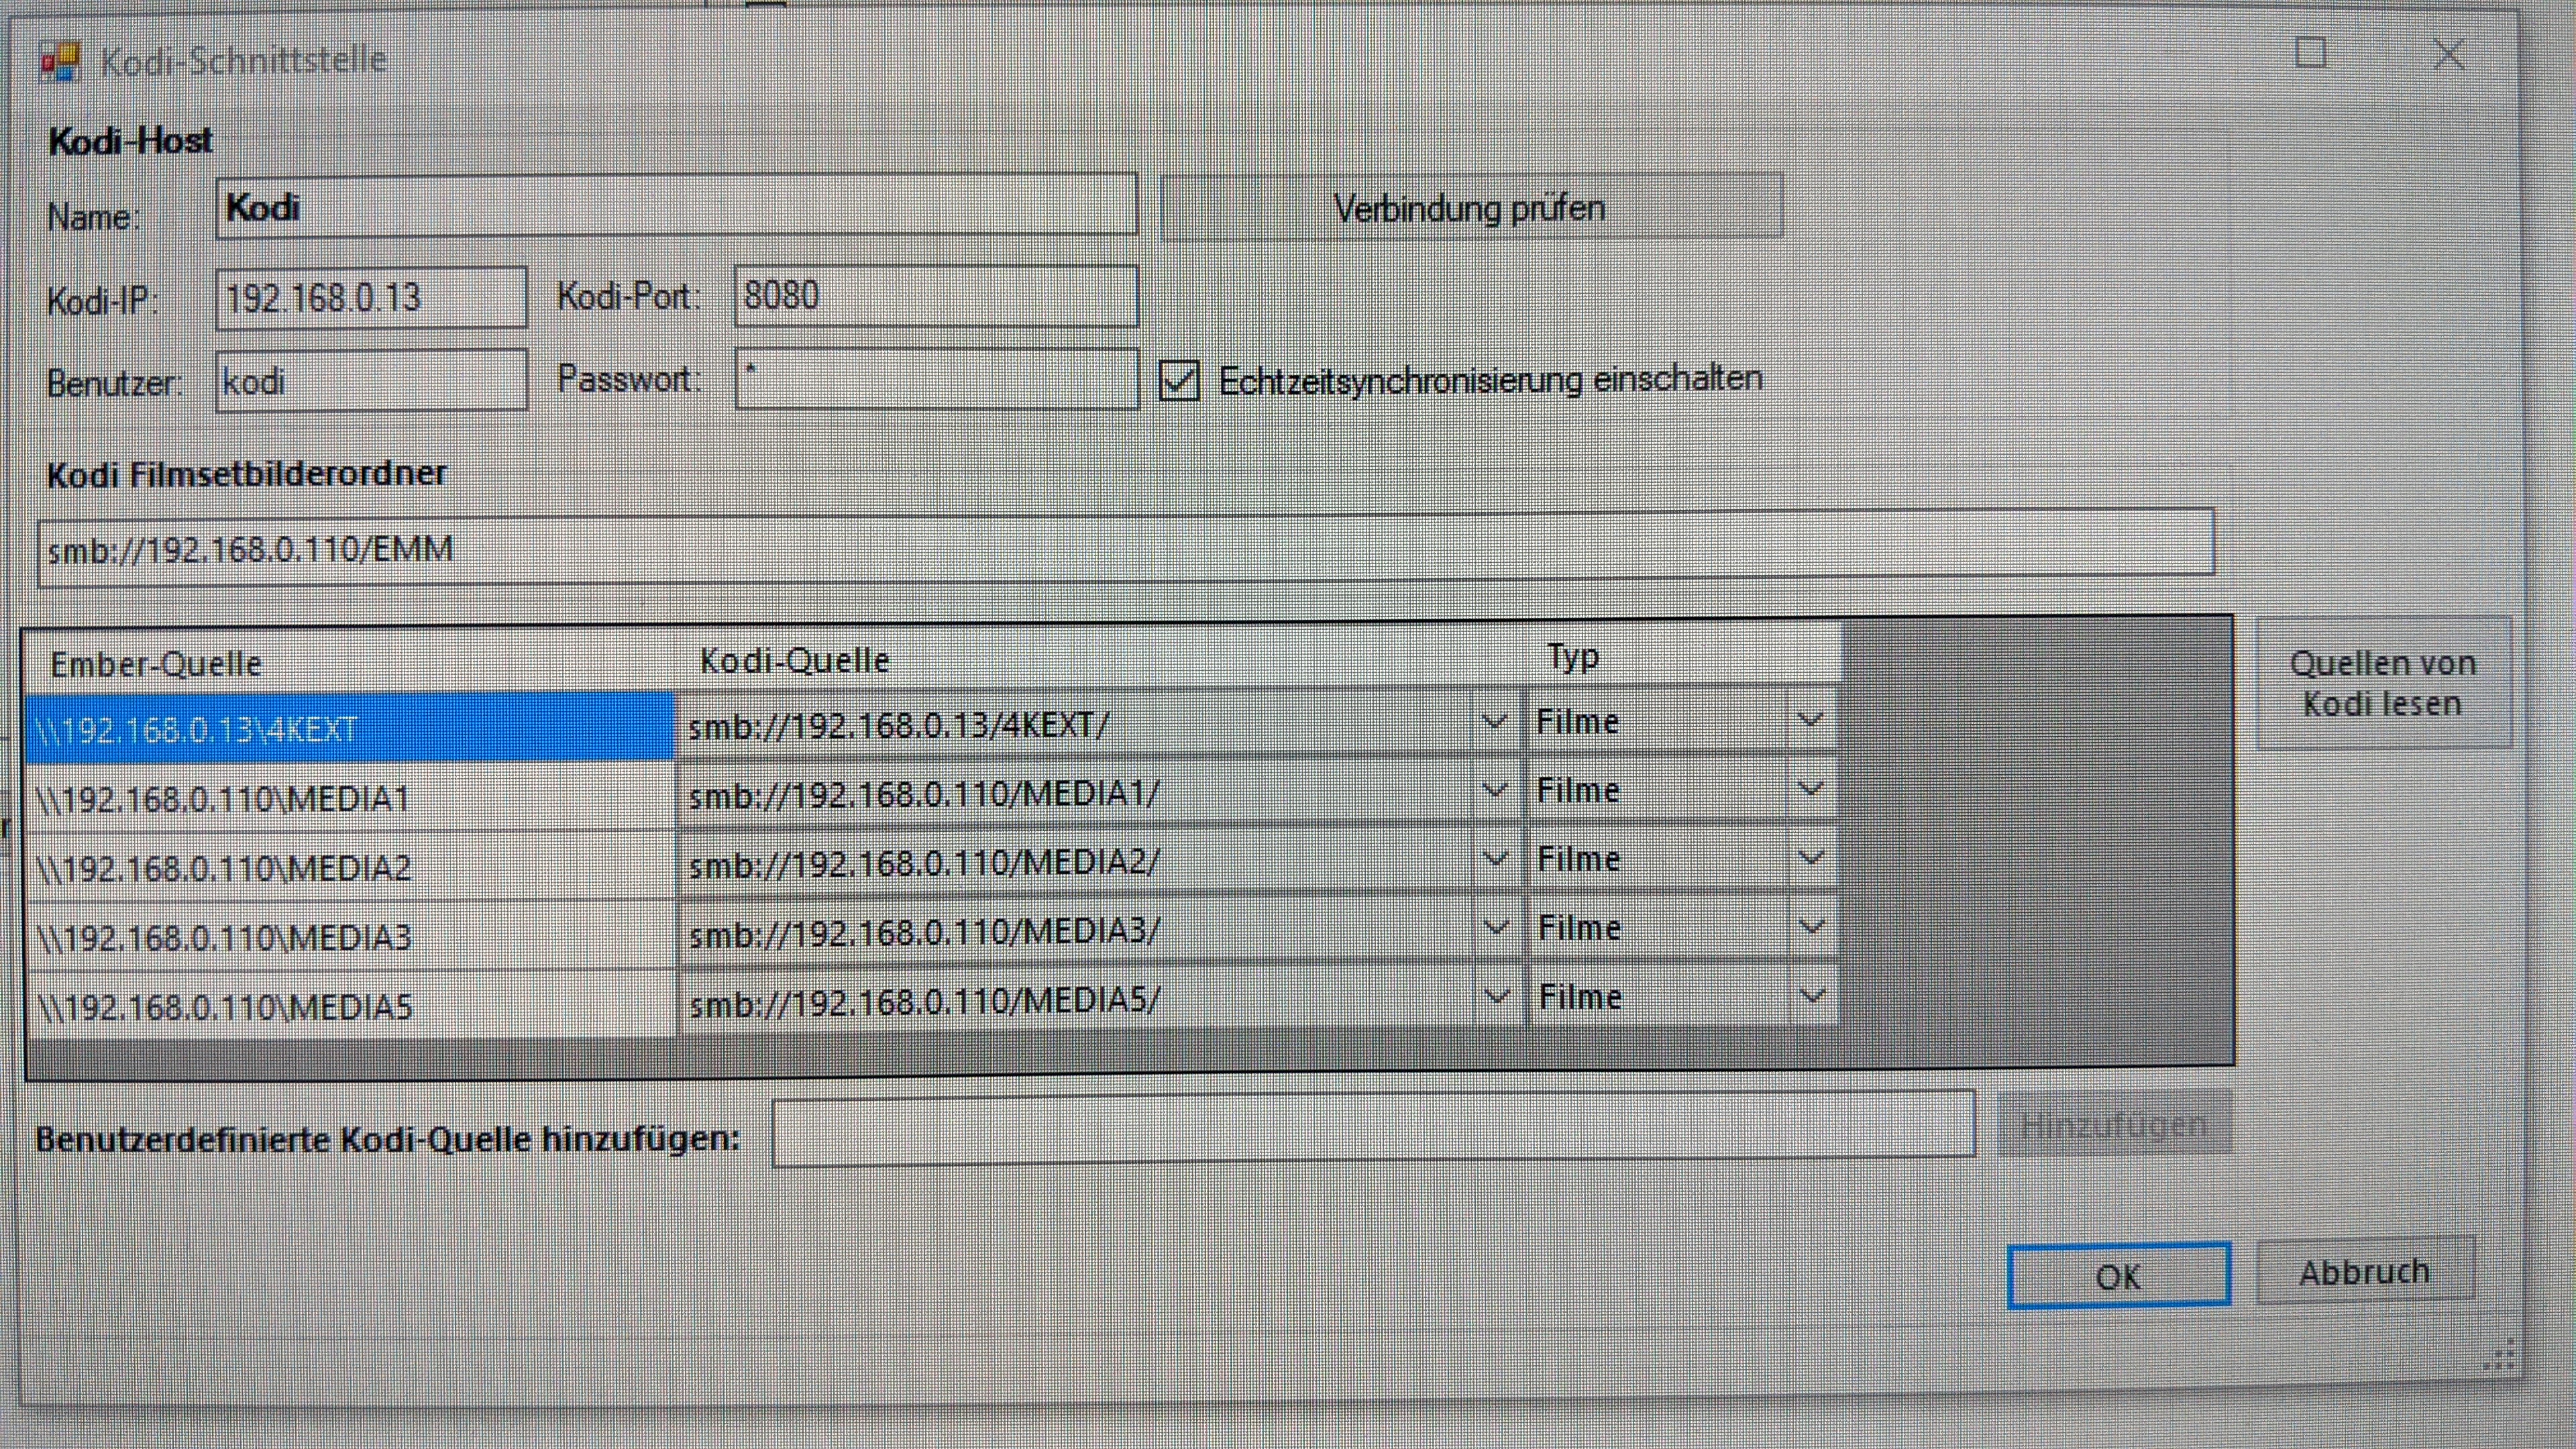Expand Typ dropdown in MEDIA5 row

[x=1813, y=996]
